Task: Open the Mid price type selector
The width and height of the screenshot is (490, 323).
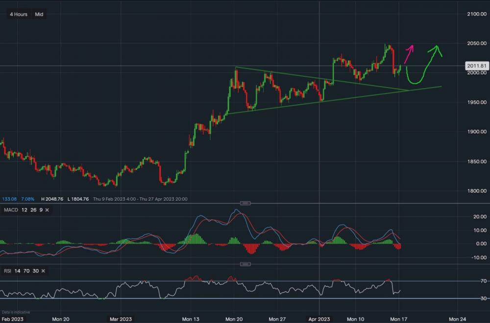Action: [39, 14]
